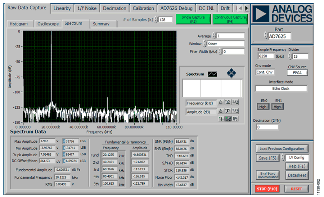Click the LV Config selector arrows
This screenshot has height=197, width=324.
(x=283, y=157)
